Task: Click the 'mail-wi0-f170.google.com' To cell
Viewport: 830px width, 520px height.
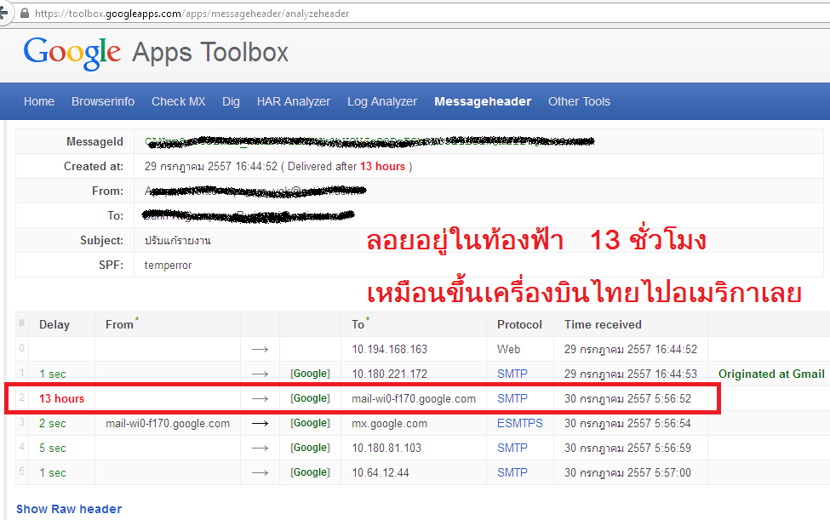Action: pyautogui.click(x=414, y=399)
